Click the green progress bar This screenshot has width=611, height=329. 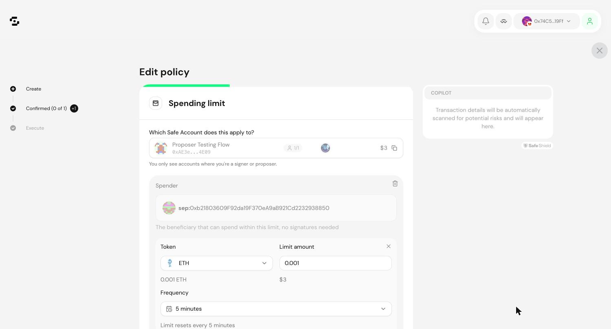tap(185, 86)
